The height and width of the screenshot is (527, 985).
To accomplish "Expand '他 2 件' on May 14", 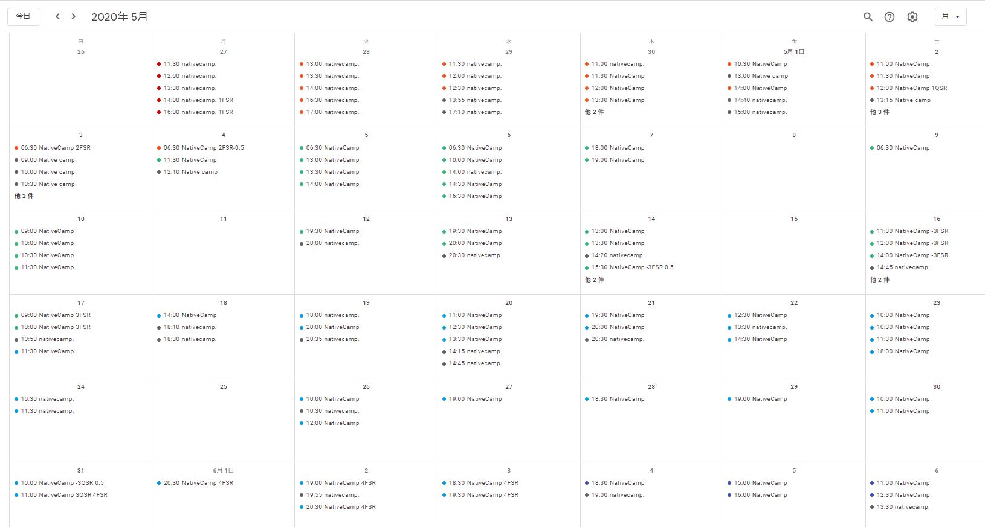I will [594, 280].
